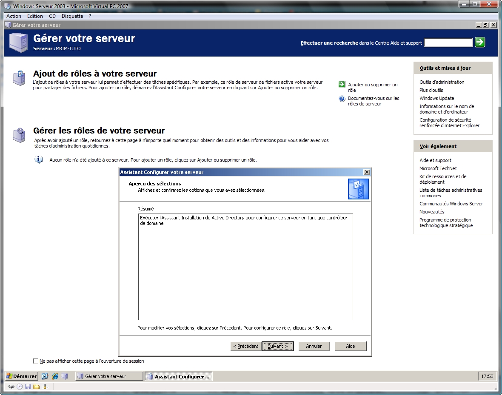This screenshot has width=502, height=395.
Task: Open Documentez-vous sur les rôles de serveur link
Action: [x=374, y=101]
